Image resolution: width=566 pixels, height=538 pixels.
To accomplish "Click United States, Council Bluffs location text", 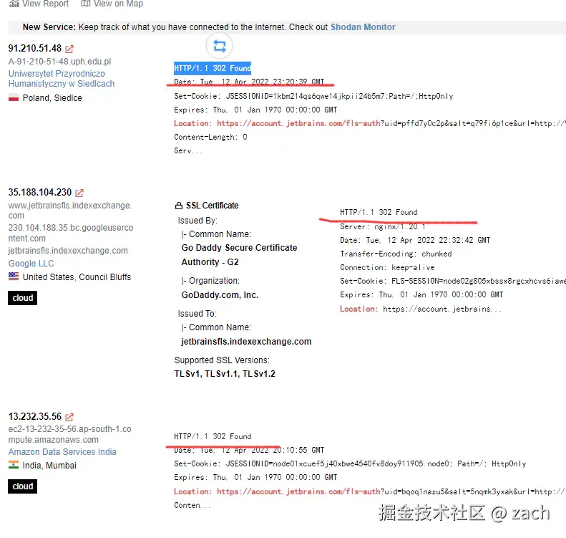I will (x=77, y=277).
